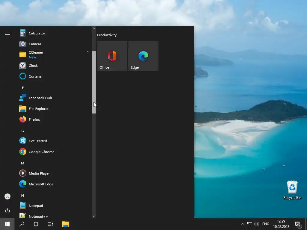This screenshot has height=230, width=307.
Task: Open taskbar Search
Action: pos(22,224)
